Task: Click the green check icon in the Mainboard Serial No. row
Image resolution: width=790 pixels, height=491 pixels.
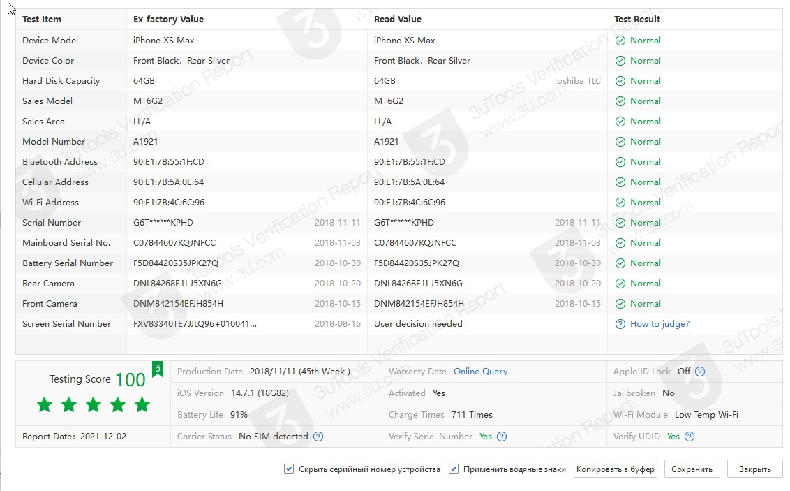Action: [x=620, y=243]
